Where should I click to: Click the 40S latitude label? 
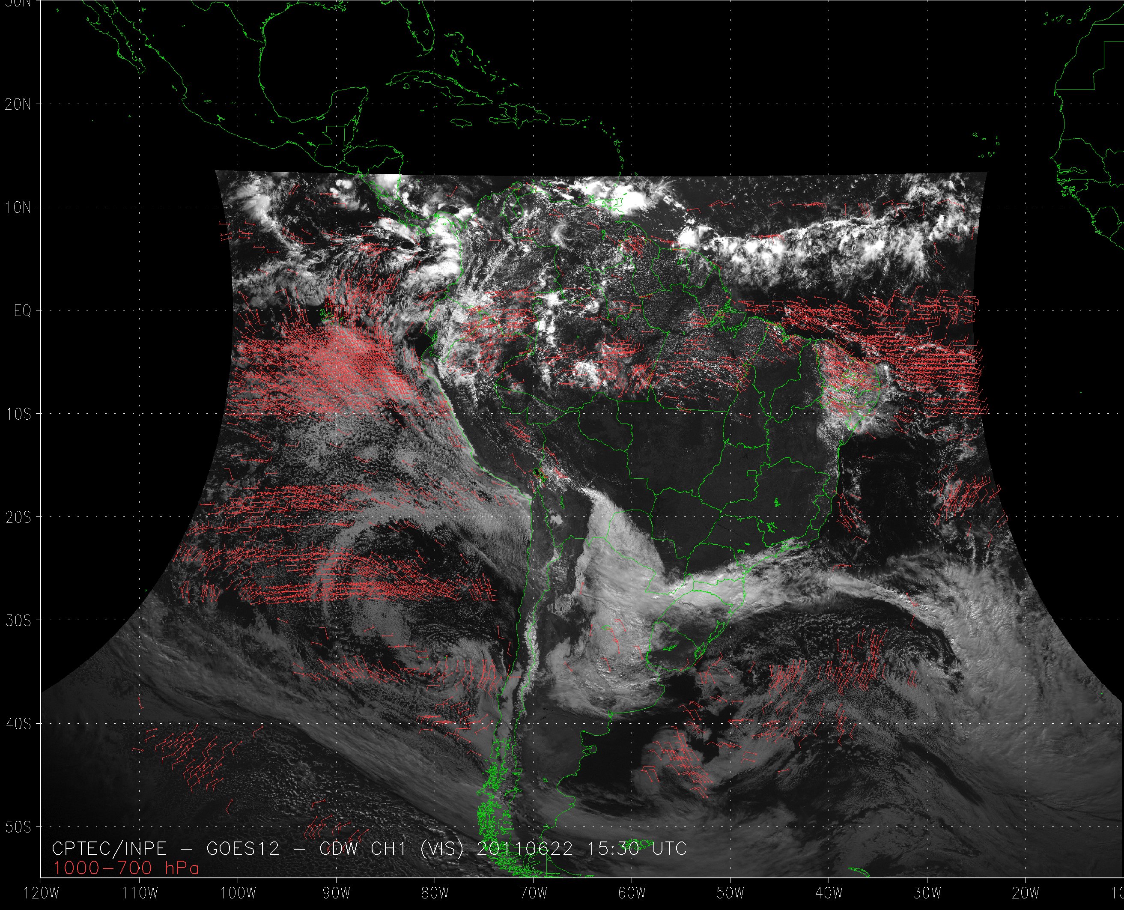(18, 724)
